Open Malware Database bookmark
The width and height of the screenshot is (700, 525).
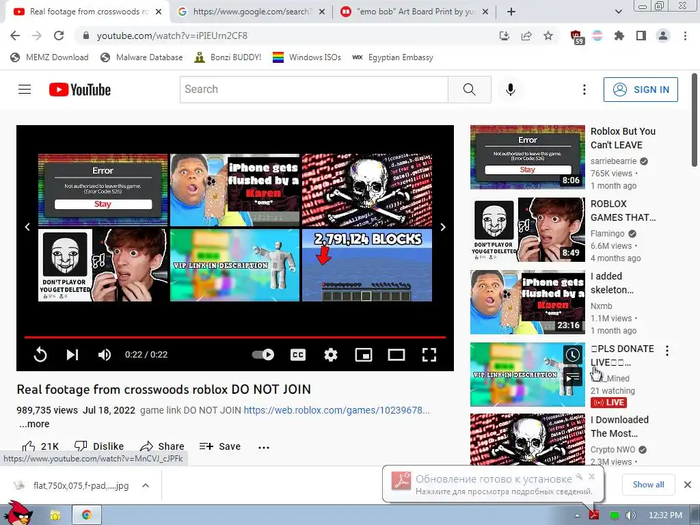[142, 57]
